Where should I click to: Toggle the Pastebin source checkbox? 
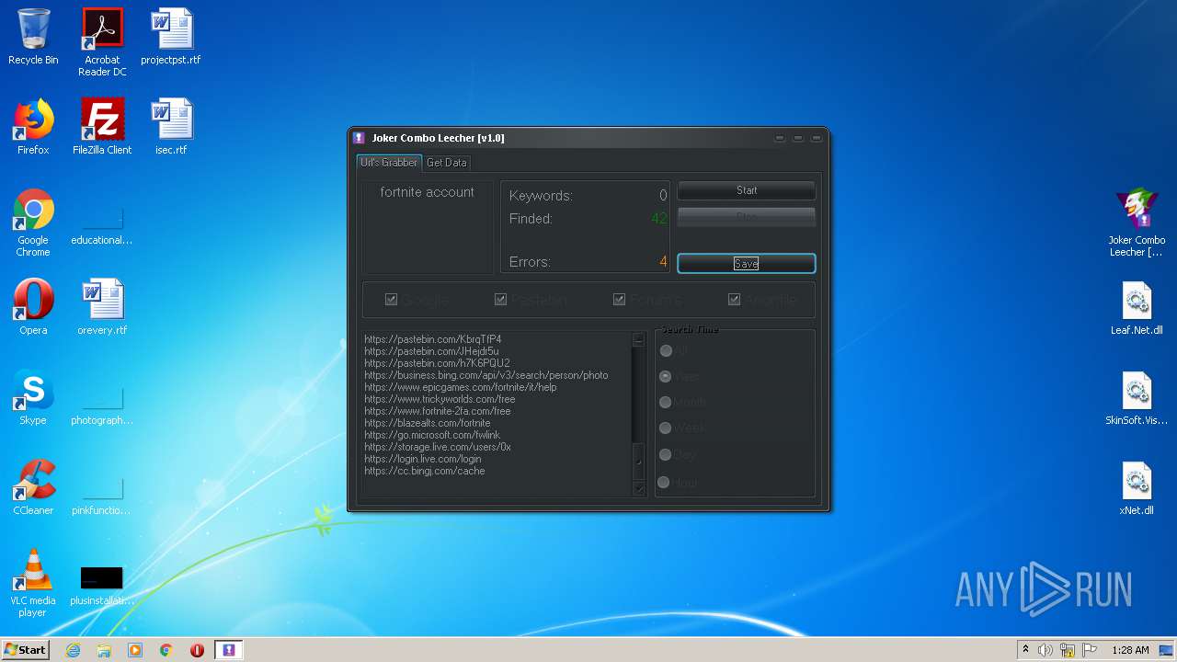(x=501, y=299)
